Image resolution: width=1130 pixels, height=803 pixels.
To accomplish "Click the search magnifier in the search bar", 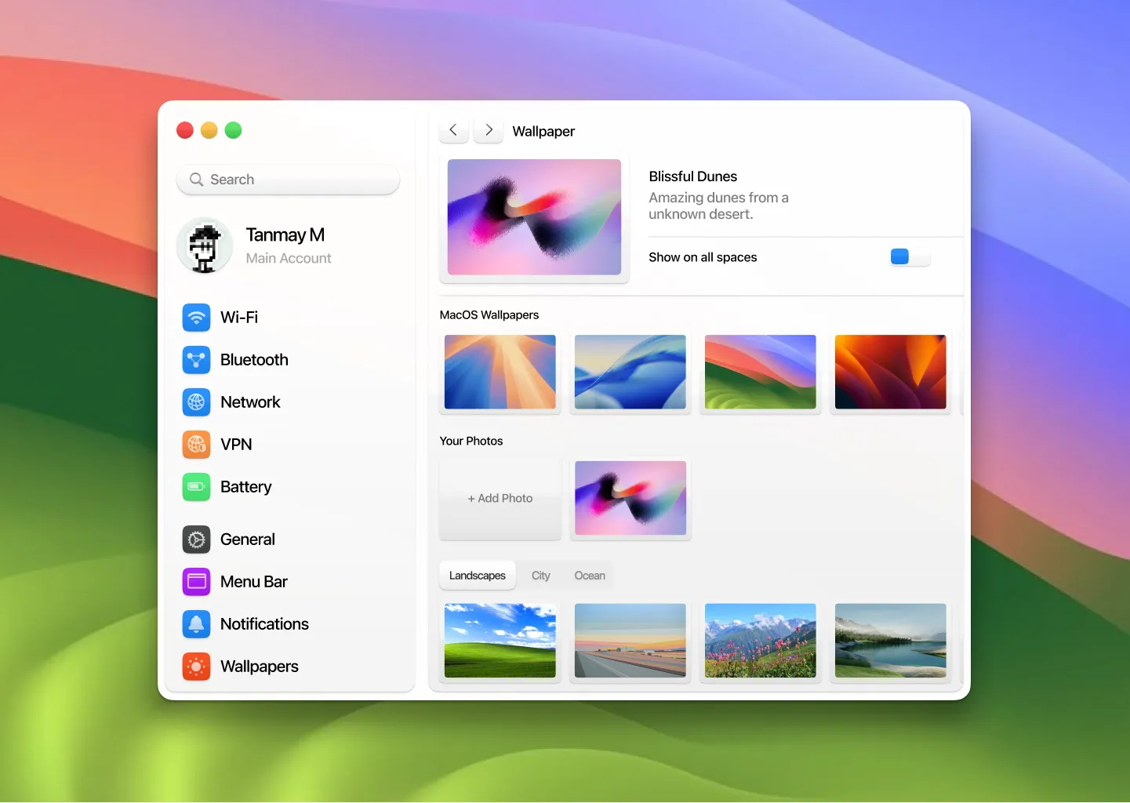I will (198, 180).
